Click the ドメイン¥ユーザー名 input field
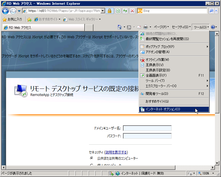This screenshot has width=221, height=177. [x=147, y=128]
